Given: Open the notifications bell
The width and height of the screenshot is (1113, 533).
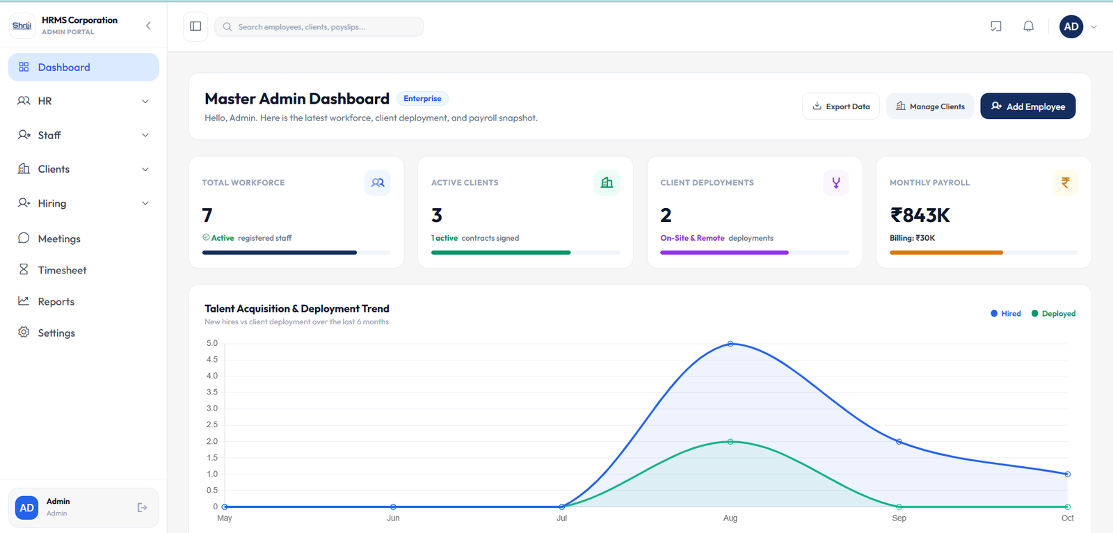Looking at the screenshot, I should pos(1028,26).
